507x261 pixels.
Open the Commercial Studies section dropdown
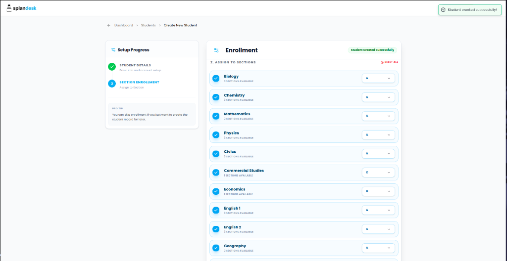pyautogui.click(x=378, y=173)
